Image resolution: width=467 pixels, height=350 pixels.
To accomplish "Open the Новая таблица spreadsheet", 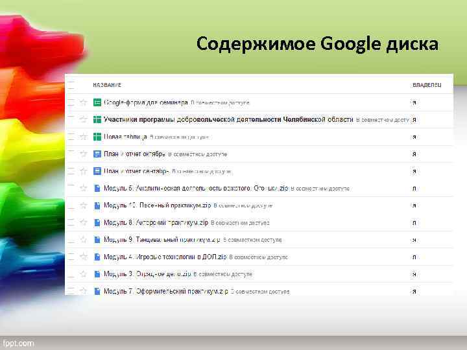I will tap(125, 137).
